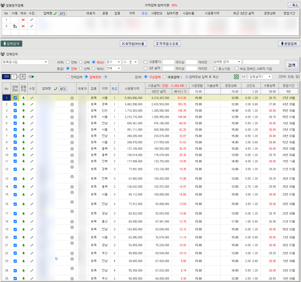The height and width of the screenshot is (282, 301).
Task: Open the 3년간 업종실적 sort dropdown
Action: [x=256, y=77]
